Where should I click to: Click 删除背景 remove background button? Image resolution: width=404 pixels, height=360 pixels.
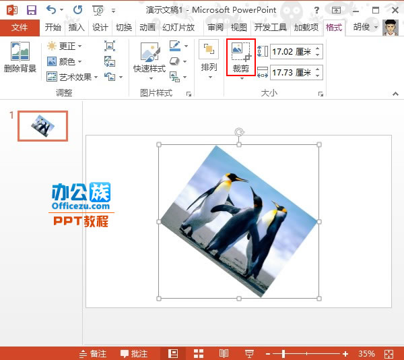point(20,57)
